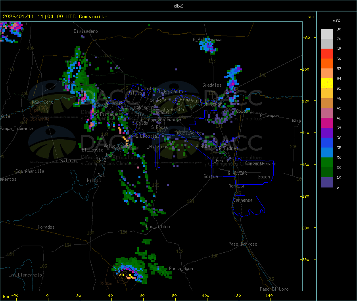Click the 2026/01/11 11:04:00 UTC Composite timestamp
The width and height of the screenshot is (357, 301).
pyautogui.click(x=55, y=17)
